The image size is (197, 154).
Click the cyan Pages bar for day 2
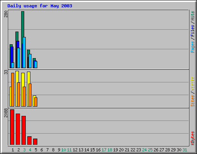pos(18,58)
